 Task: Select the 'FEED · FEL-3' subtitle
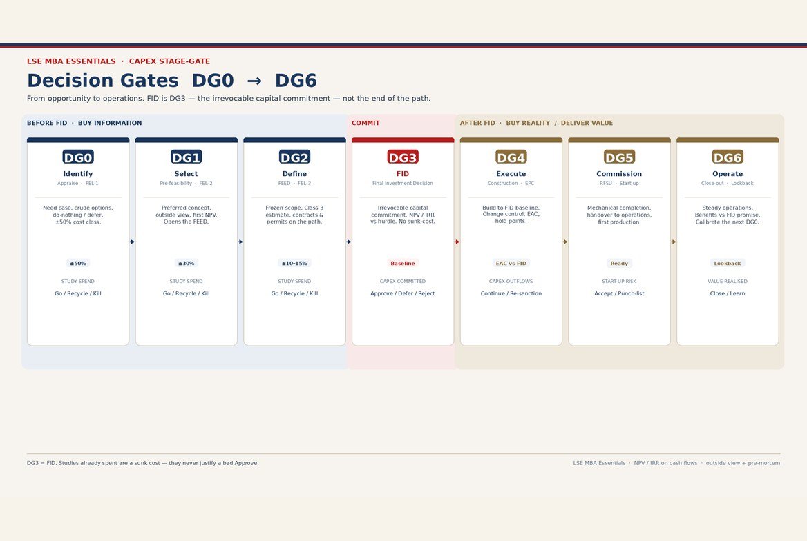pos(294,183)
